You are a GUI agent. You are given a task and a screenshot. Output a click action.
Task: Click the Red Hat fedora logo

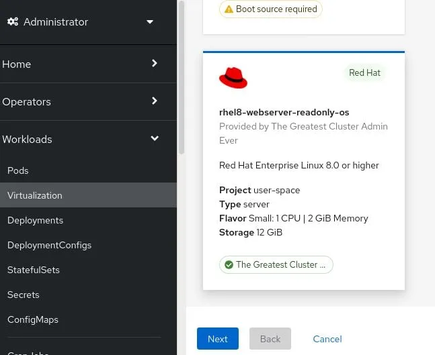coord(233,78)
